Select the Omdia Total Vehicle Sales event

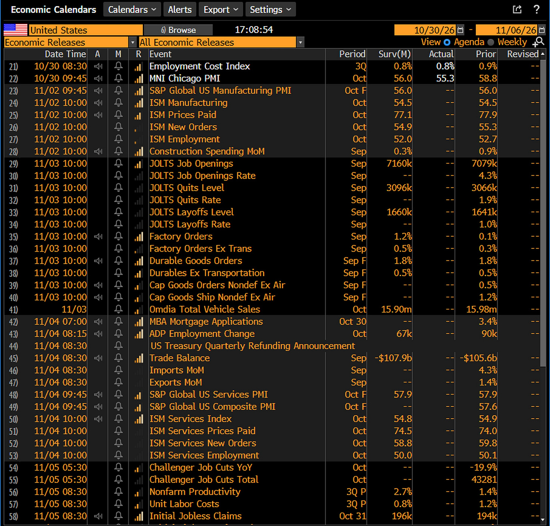point(205,309)
